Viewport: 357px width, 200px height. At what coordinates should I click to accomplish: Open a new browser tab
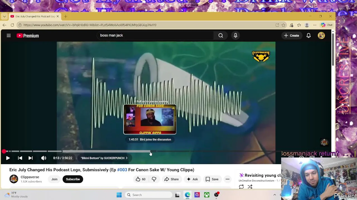click(x=66, y=16)
